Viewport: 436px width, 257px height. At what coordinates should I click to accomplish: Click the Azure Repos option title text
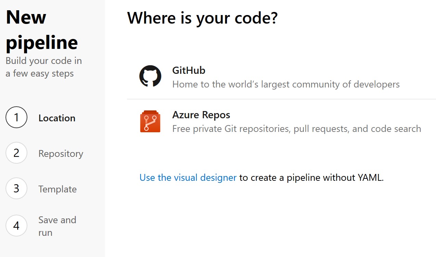tap(201, 115)
